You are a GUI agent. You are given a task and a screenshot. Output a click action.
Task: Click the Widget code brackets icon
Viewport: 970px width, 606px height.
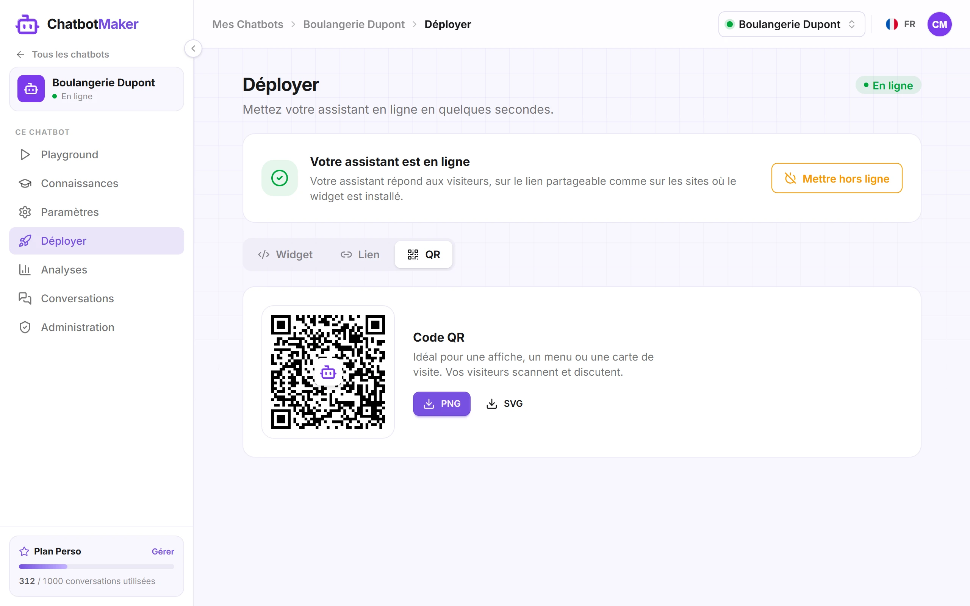click(x=263, y=255)
